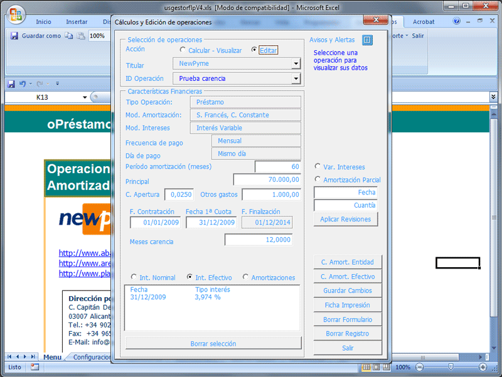Screen dimensions: 502x377
Task: Enable the Amortización Parcial option
Action: [318, 179]
